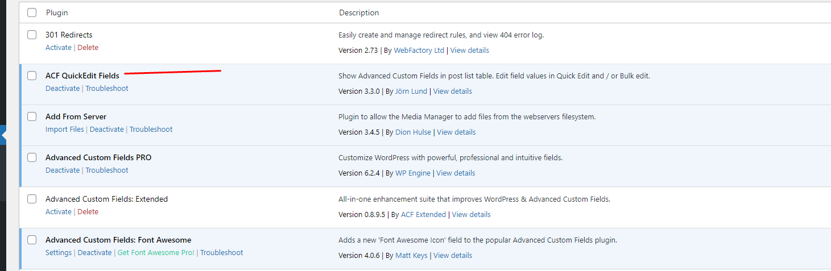Click the Advanced Custom Fields: Extended name
Screen dimensions: 831x271
(107, 199)
